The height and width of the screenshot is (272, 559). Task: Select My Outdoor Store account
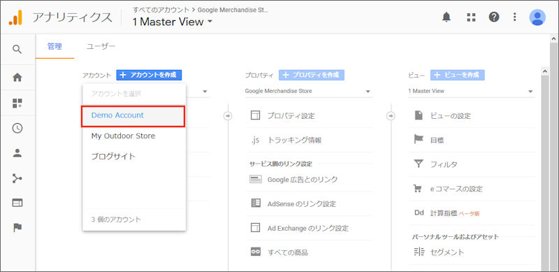click(134, 136)
